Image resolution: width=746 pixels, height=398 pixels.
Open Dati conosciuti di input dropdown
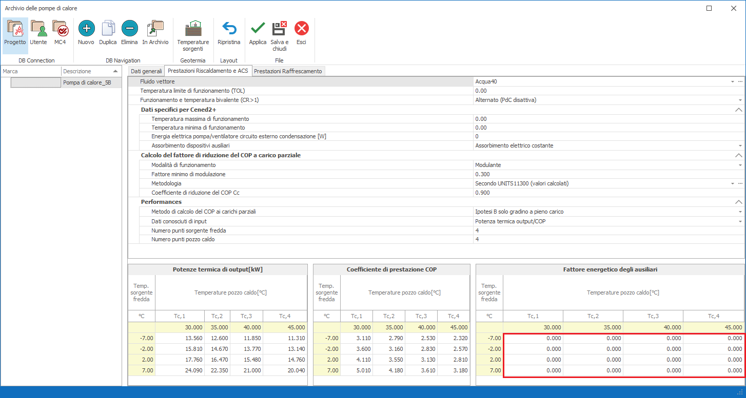pyautogui.click(x=740, y=221)
